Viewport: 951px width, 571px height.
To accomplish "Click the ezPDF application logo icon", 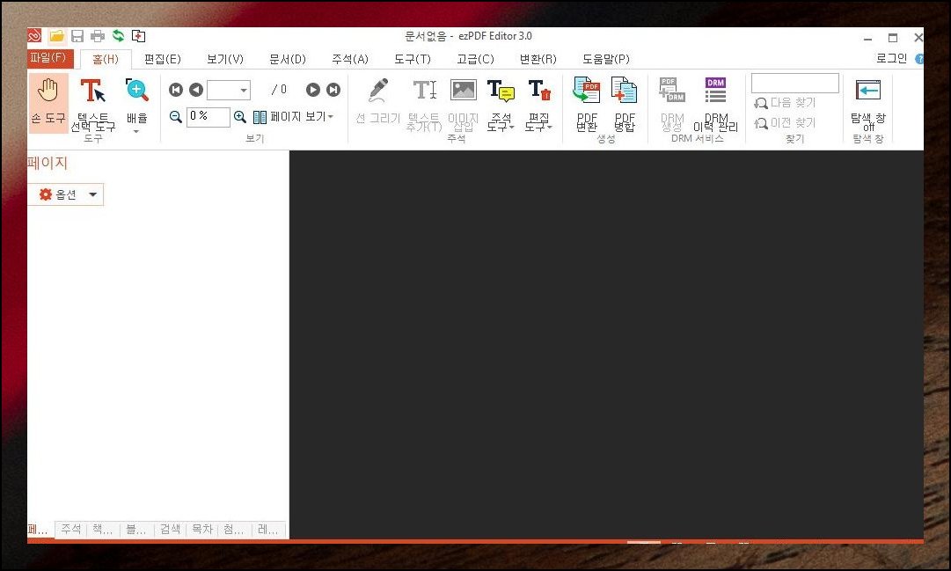I will coord(34,36).
